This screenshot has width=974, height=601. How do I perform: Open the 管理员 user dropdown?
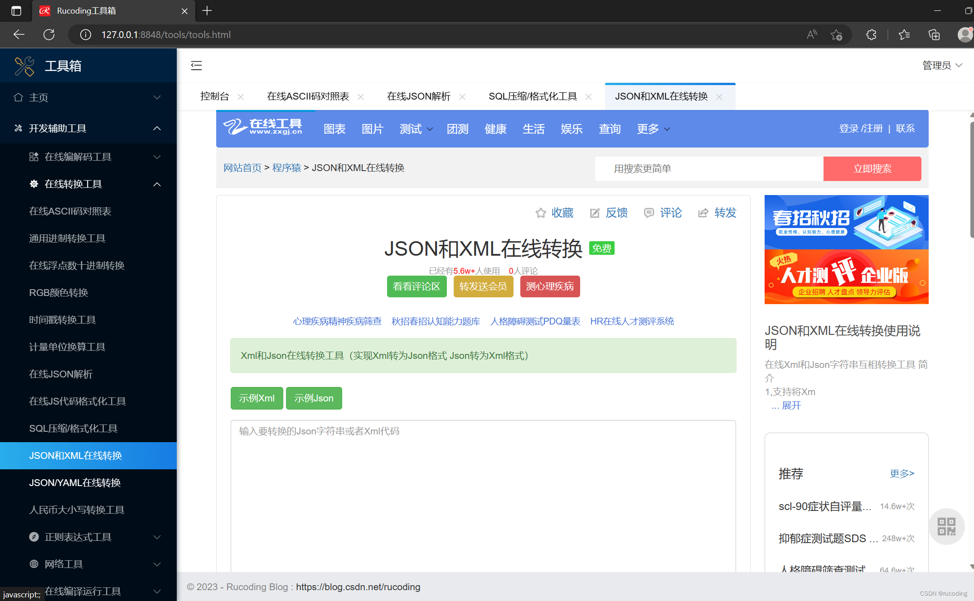pos(942,66)
